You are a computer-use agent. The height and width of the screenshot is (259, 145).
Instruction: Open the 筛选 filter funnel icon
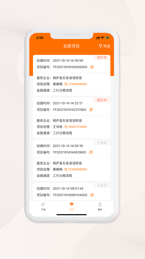(100, 46)
